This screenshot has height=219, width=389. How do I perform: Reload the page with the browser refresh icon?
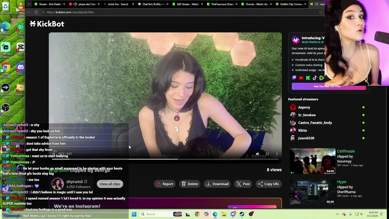click(36, 12)
